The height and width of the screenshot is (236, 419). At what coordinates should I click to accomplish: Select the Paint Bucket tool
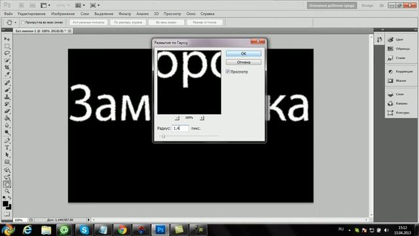click(x=7, y=118)
